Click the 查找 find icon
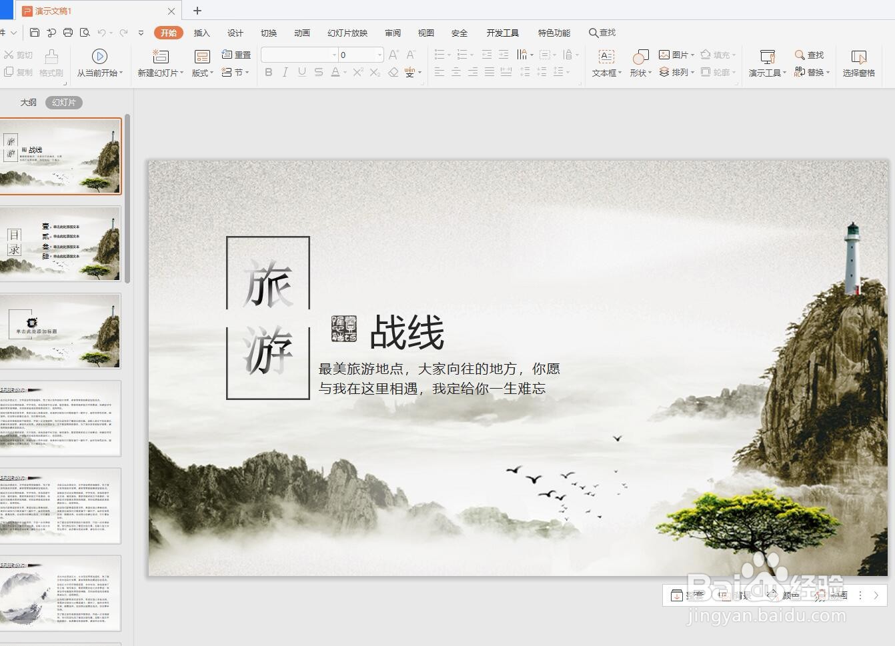 click(810, 55)
